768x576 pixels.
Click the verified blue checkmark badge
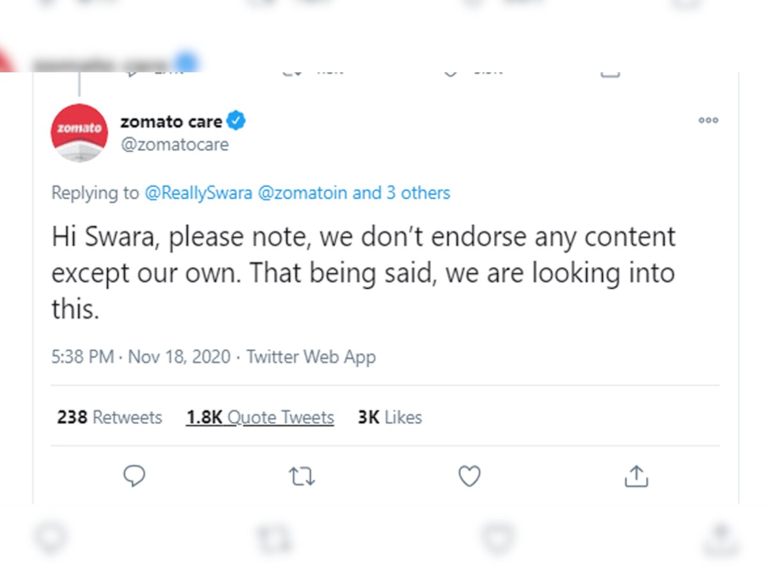point(236,120)
